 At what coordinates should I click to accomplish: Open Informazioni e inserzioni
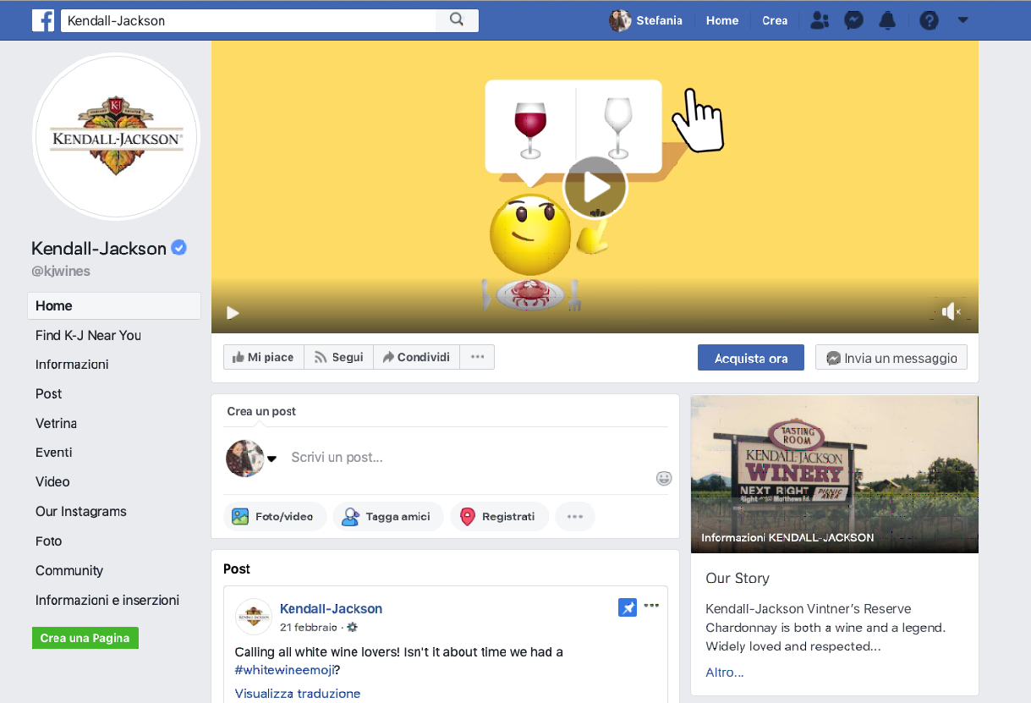coord(107,601)
